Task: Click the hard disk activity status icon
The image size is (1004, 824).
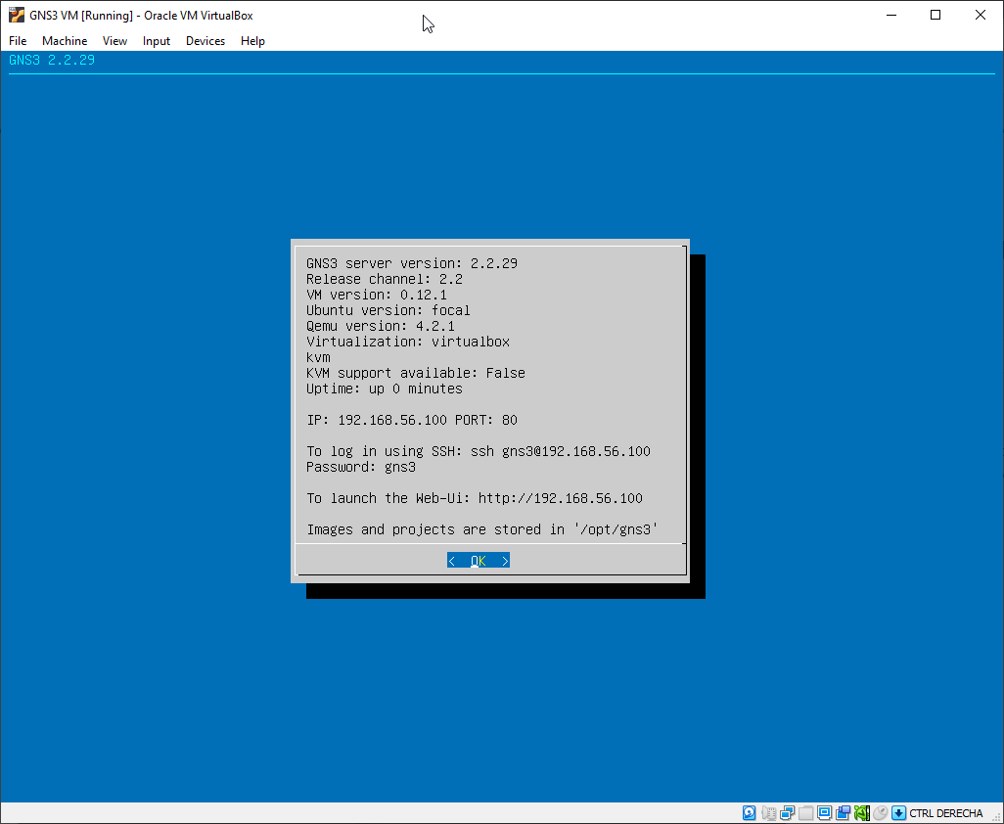Action: coord(750,813)
